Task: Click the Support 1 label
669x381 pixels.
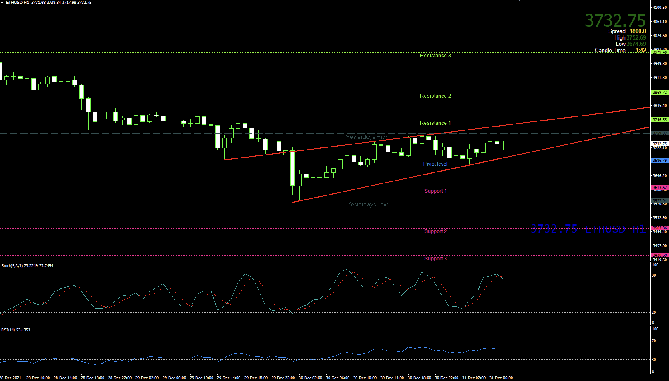Action: 435,191
